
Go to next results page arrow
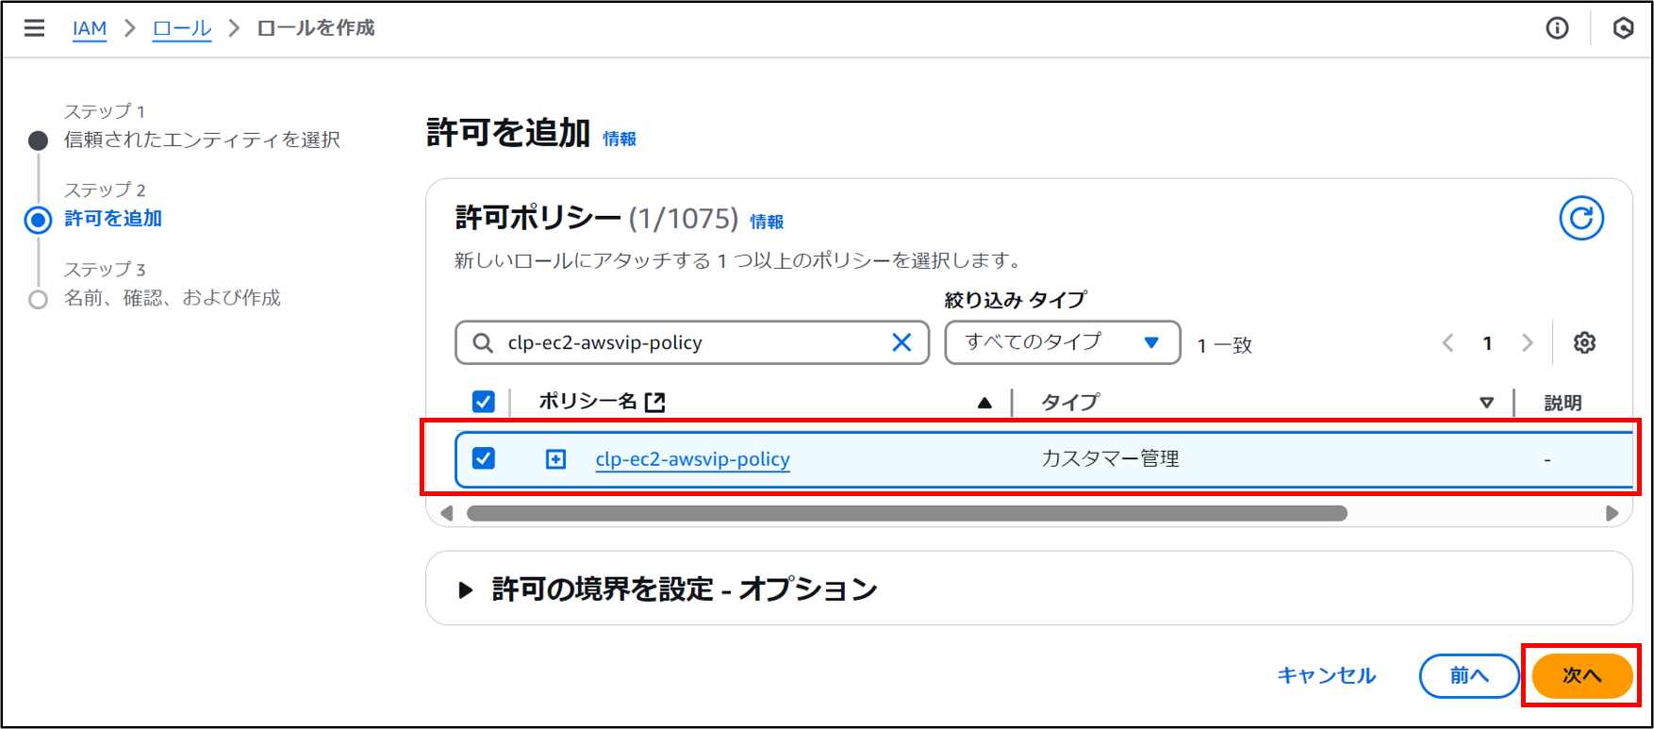click(1527, 343)
